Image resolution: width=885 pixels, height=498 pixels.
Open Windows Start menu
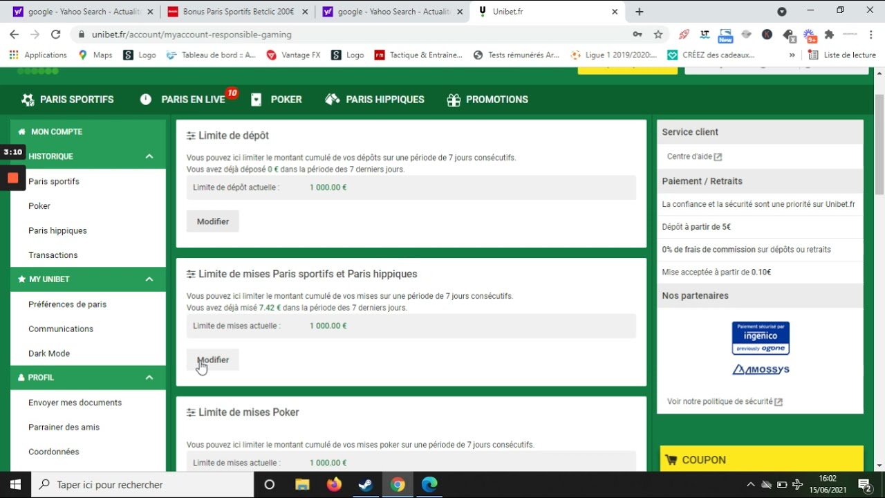click(15, 485)
